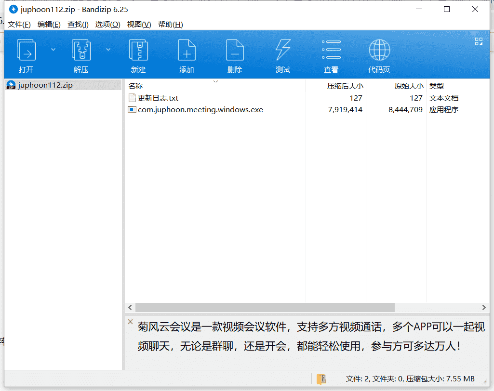This screenshot has height=391, width=494.
Task: Click the sort indicator chevron above 名称 column
Action: pyautogui.click(x=216, y=81)
